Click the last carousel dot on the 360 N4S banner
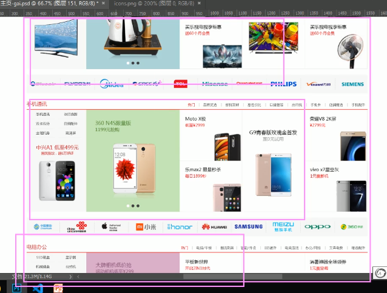 [138, 206]
